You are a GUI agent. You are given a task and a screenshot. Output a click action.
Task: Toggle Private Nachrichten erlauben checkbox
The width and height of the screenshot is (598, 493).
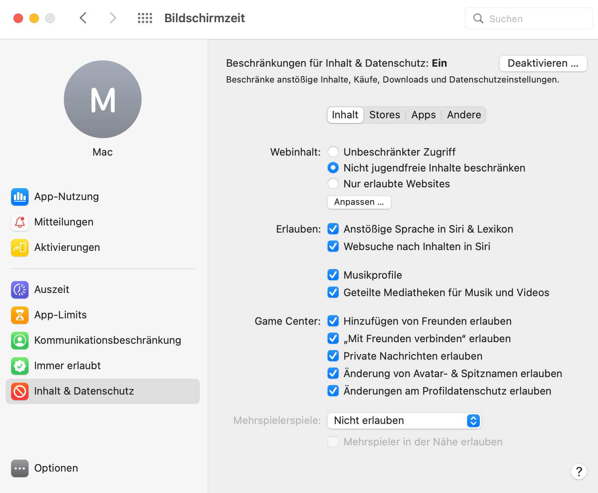(333, 356)
